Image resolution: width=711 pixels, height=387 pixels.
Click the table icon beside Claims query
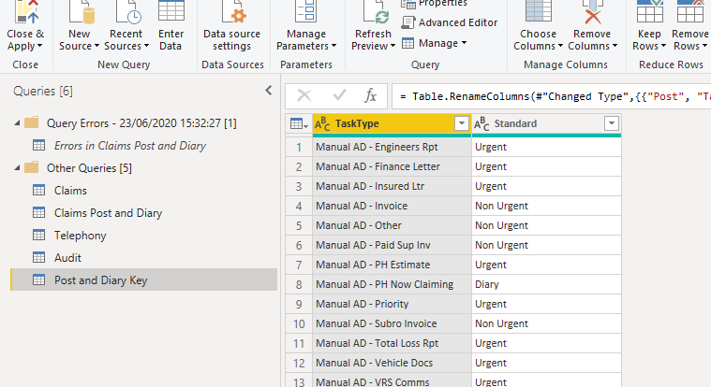[39, 190]
